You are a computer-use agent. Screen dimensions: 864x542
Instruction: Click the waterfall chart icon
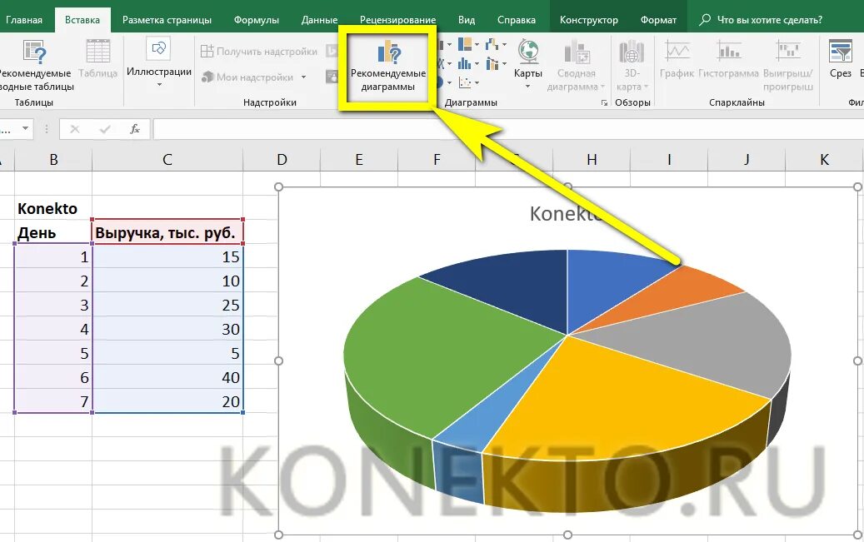tap(492, 44)
